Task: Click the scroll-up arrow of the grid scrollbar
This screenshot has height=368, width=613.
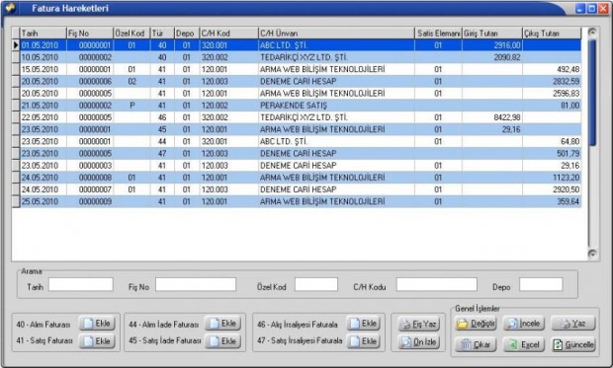Action: point(592,32)
